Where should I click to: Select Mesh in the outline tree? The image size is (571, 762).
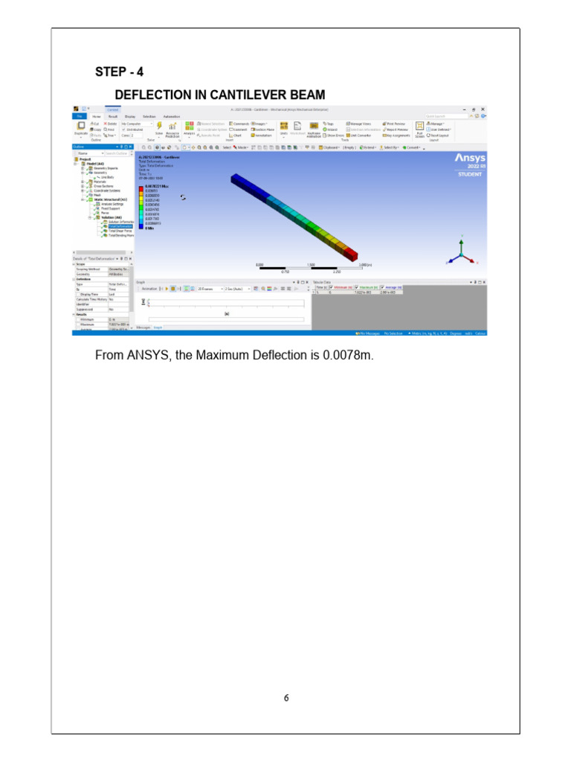click(97, 195)
